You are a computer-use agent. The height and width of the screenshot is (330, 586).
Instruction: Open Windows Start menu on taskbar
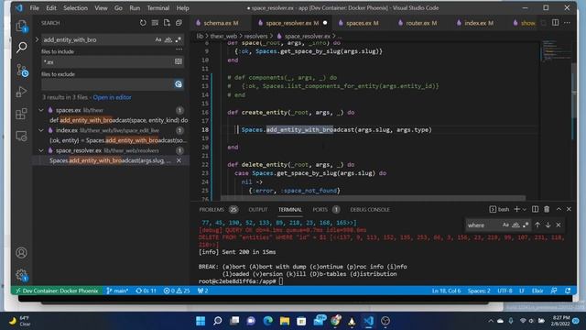pos(201,321)
